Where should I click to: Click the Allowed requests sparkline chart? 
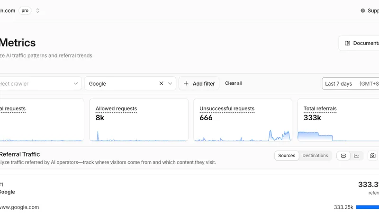pyautogui.click(x=139, y=136)
